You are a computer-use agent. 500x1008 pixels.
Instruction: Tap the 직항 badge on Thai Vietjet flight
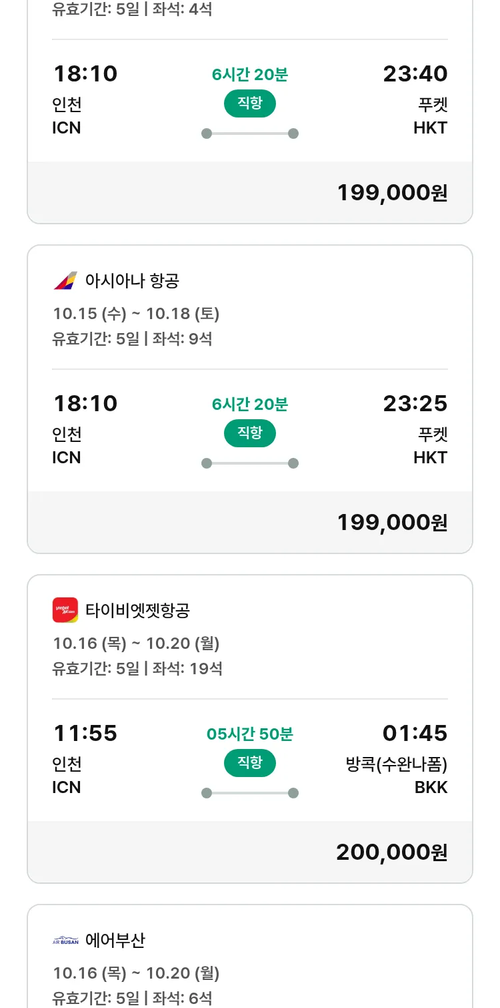tap(250, 763)
